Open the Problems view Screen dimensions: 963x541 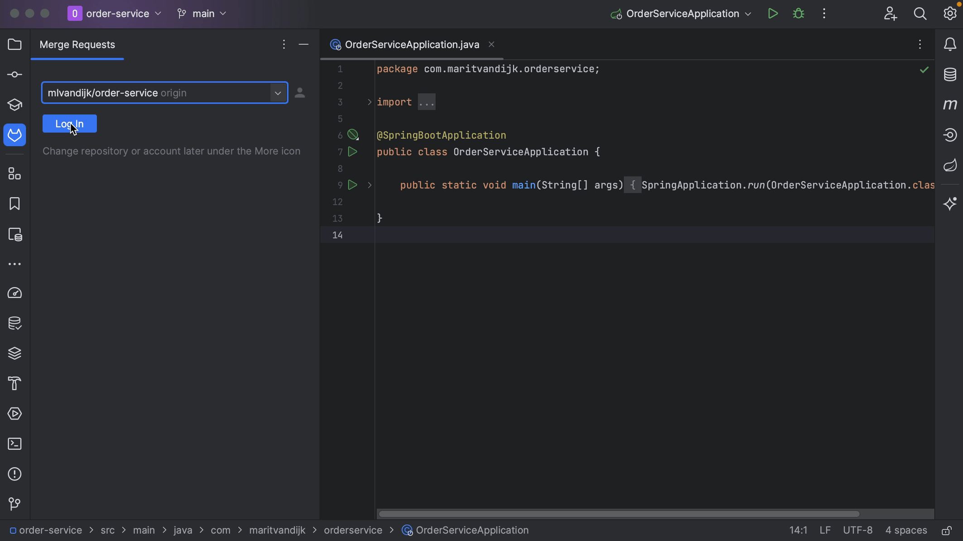point(14,474)
